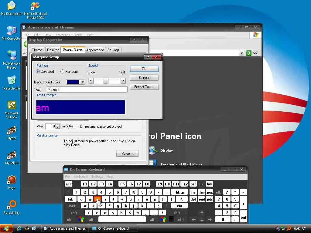The width and height of the screenshot is (311, 233).
Task: Click right Windows key on on-screen keyboard
Action: (x=163, y=219)
